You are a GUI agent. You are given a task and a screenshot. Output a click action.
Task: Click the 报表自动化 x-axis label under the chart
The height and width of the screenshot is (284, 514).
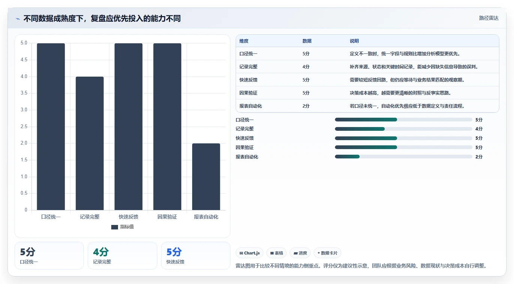(x=206, y=217)
